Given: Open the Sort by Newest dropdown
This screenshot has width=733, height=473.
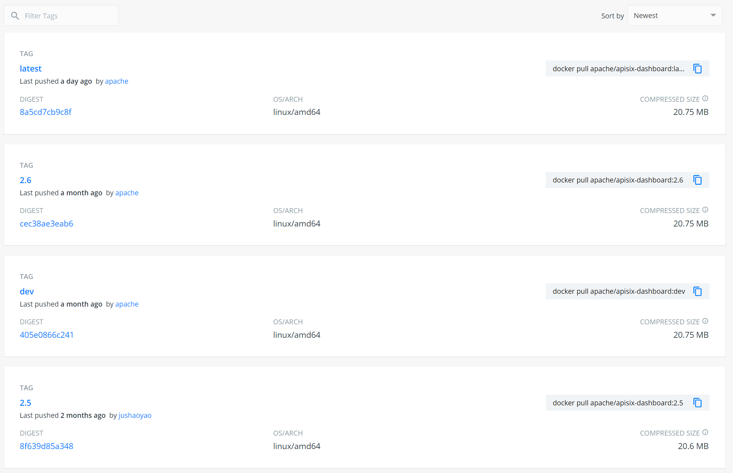Looking at the screenshot, I should point(670,16).
